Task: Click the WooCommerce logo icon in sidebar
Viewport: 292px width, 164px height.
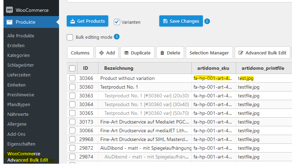Action: (x=9, y=10)
